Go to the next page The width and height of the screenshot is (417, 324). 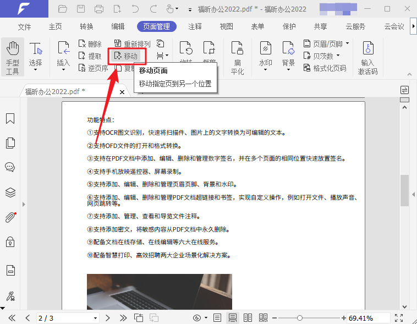pos(107,318)
